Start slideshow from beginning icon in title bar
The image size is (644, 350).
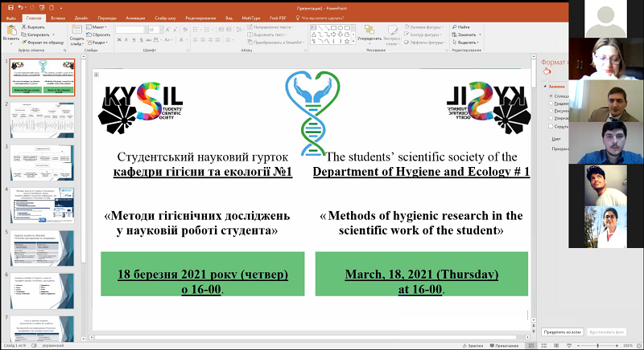42,7
